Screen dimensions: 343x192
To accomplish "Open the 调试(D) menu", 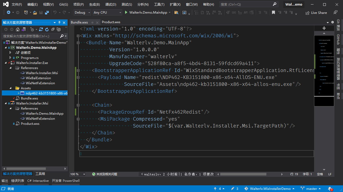I will pos(111,5).
